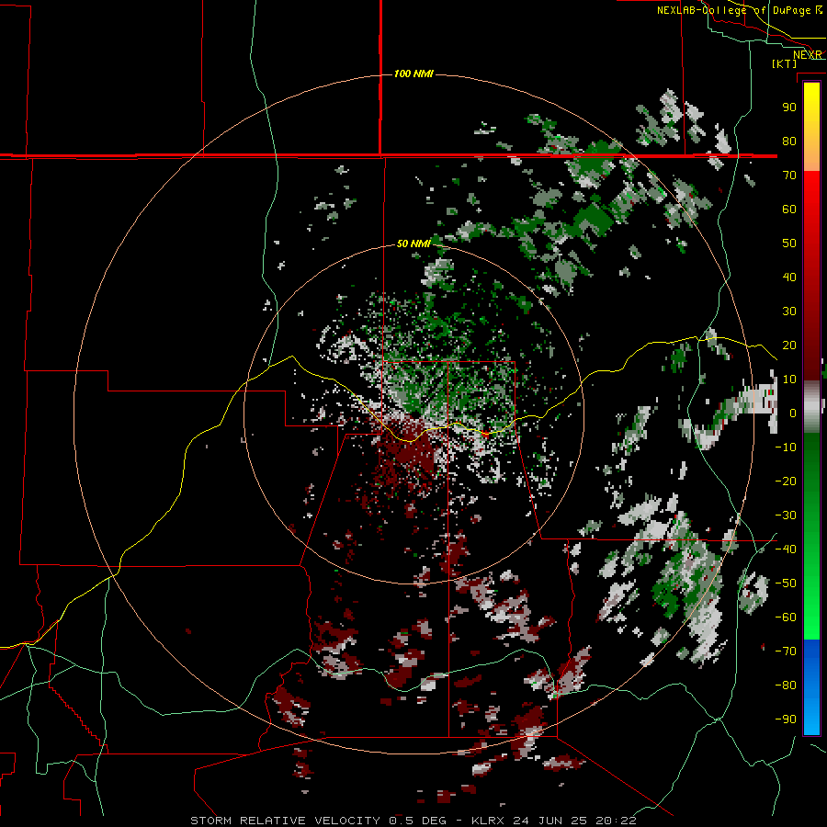827x827 pixels.
Task: Select the -50 value on the velocity scale
Action: pos(786,583)
